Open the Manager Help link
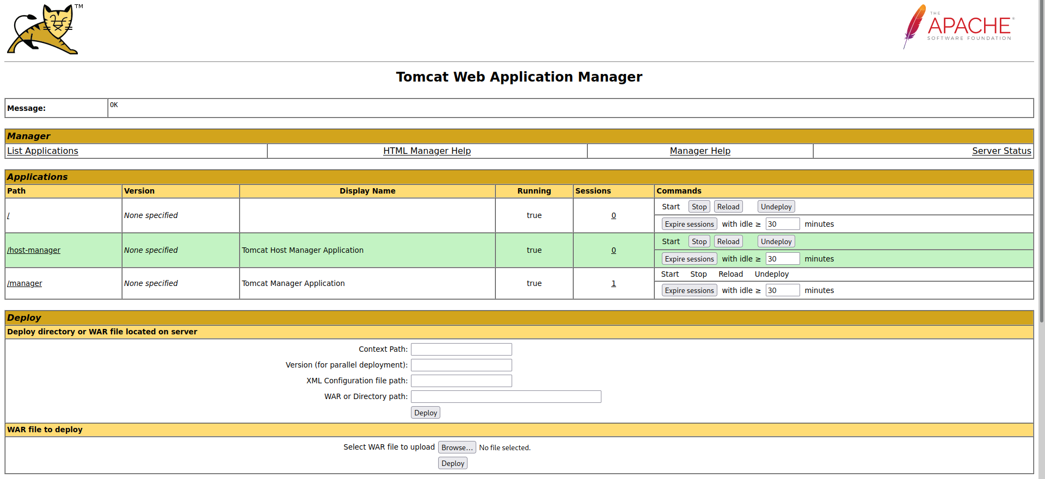 point(700,151)
